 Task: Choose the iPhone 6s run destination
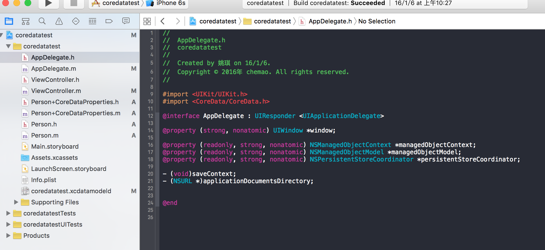[166, 3]
